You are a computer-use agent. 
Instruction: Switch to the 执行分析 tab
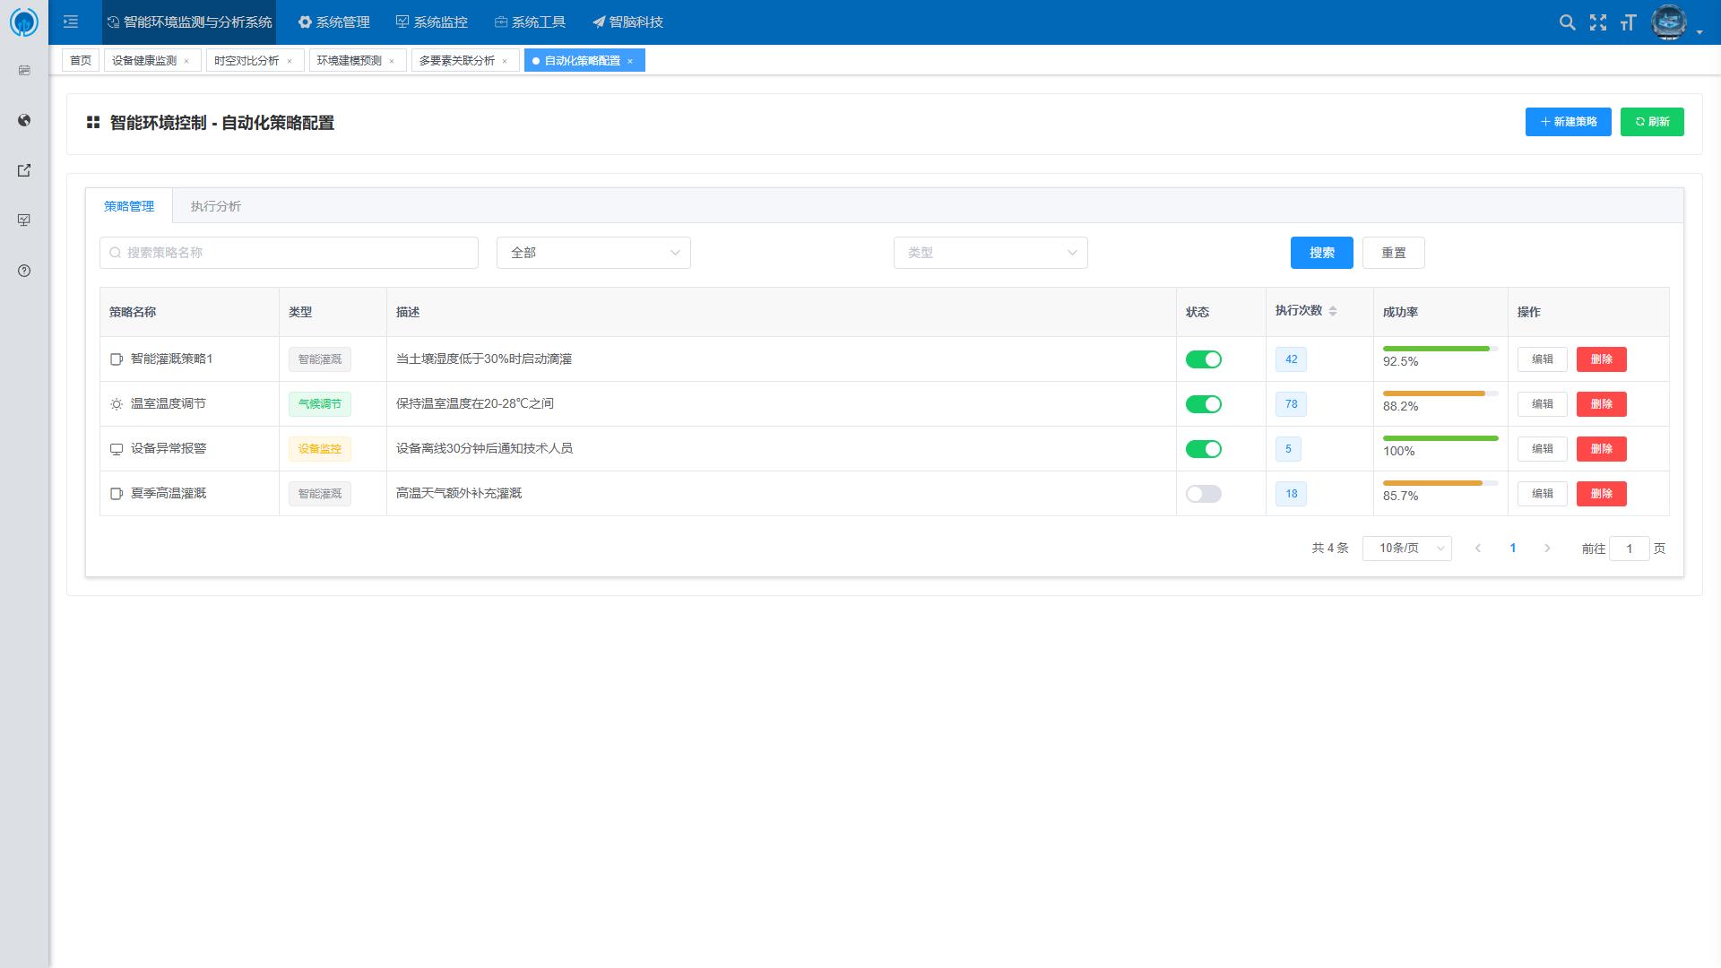pyautogui.click(x=215, y=206)
